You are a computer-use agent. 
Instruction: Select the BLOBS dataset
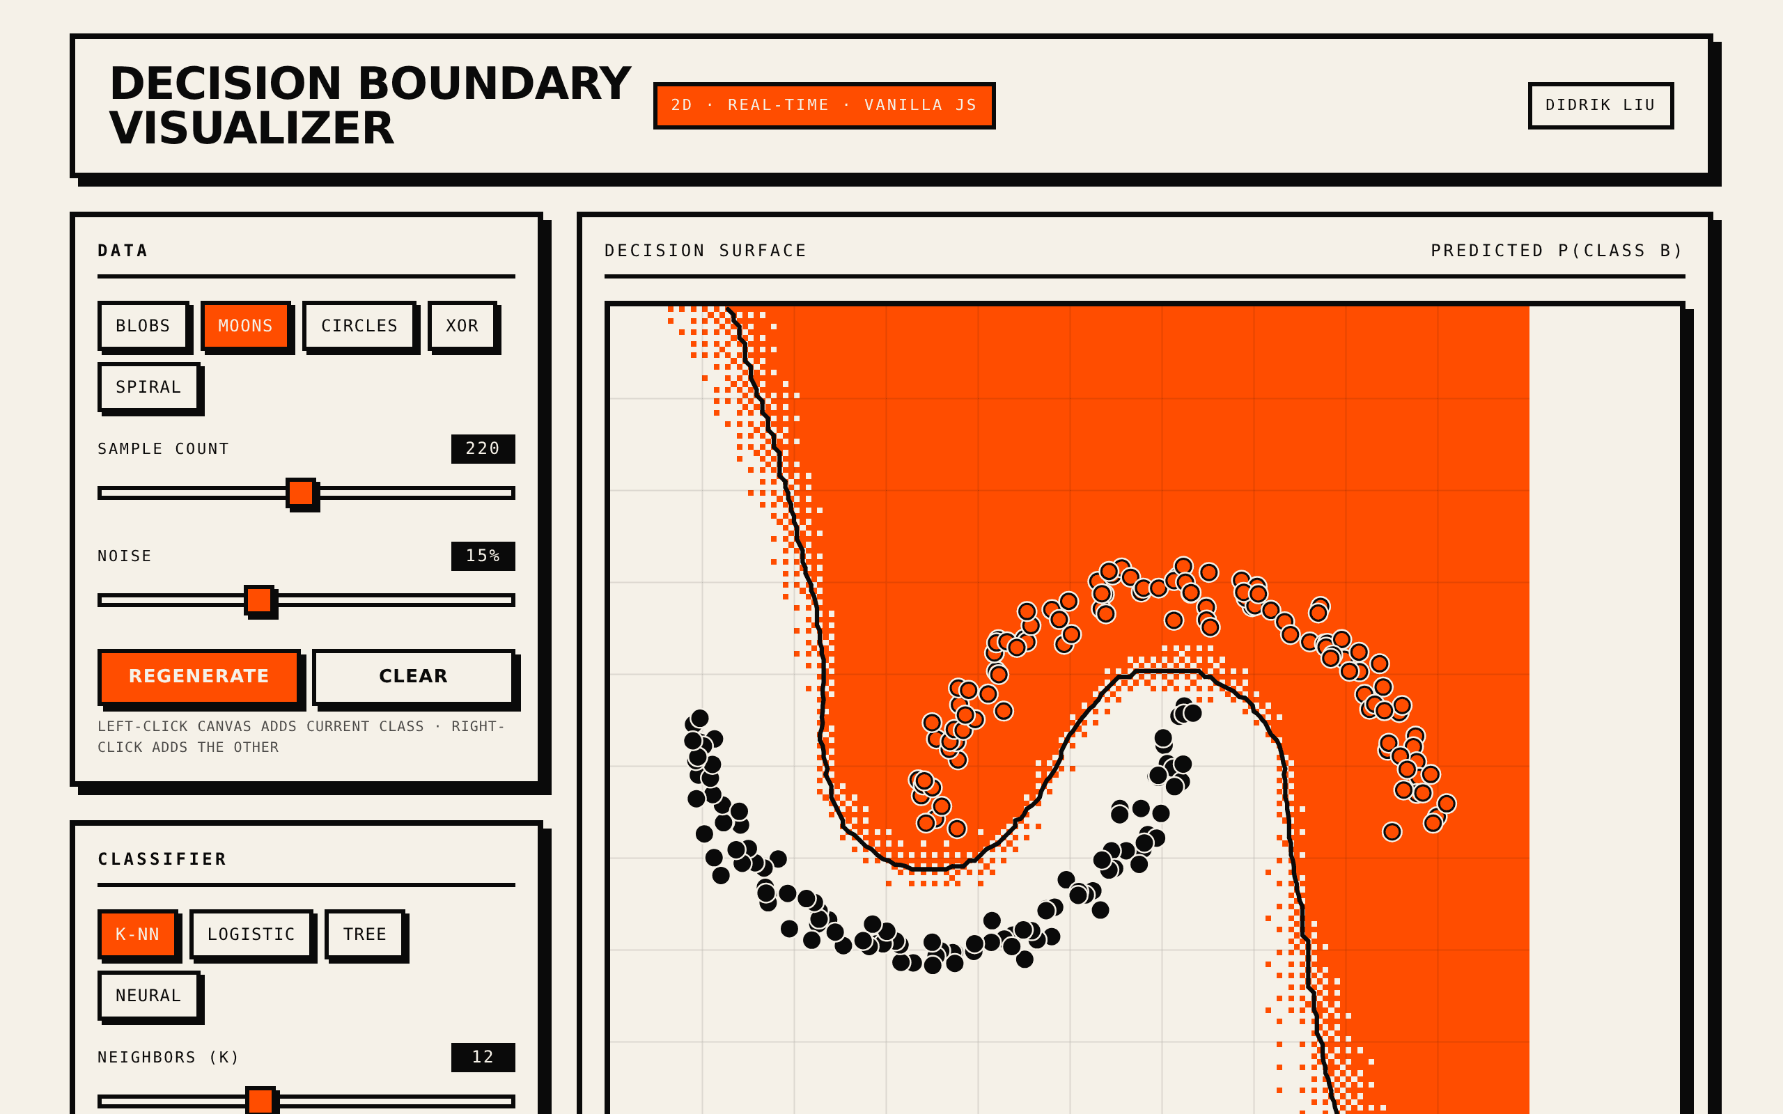tap(143, 326)
